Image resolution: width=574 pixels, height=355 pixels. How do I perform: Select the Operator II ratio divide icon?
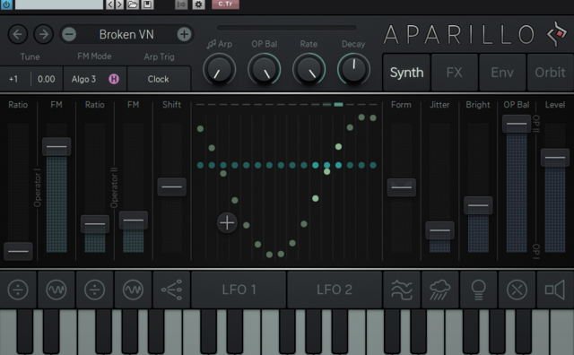tap(95, 290)
